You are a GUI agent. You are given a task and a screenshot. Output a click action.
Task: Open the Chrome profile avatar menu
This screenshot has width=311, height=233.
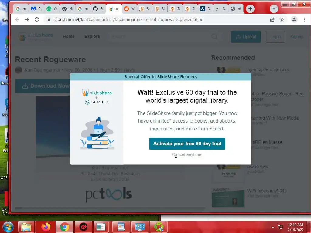(x=294, y=19)
